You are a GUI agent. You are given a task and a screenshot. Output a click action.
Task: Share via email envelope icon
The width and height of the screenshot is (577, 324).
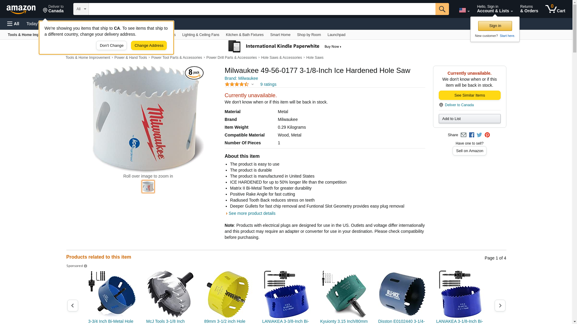pos(463,135)
